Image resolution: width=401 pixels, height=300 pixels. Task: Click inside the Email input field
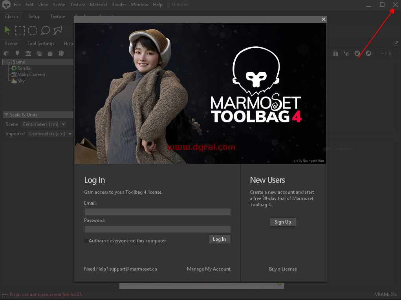tap(157, 211)
